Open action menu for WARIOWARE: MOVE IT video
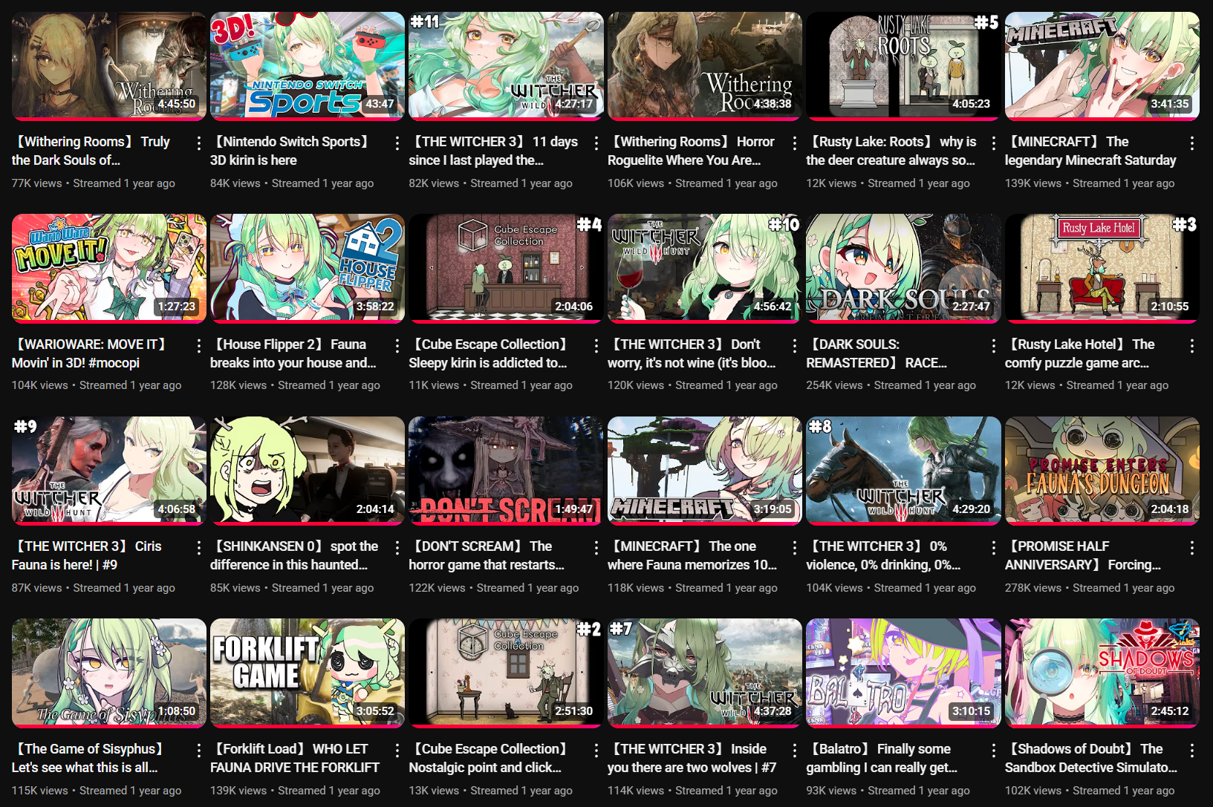This screenshot has width=1213, height=807. [198, 345]
